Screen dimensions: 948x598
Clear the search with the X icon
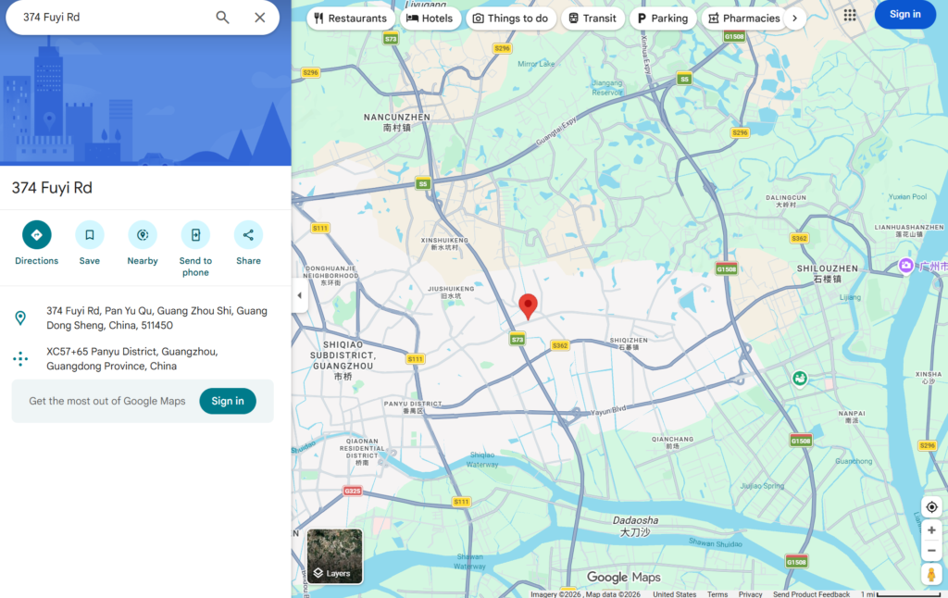260,18
